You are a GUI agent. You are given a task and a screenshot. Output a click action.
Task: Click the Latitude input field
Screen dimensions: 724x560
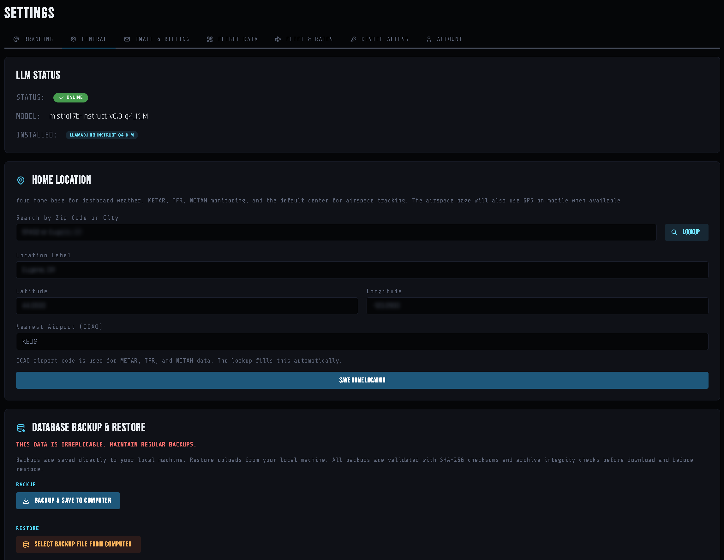tap(187, 306)
